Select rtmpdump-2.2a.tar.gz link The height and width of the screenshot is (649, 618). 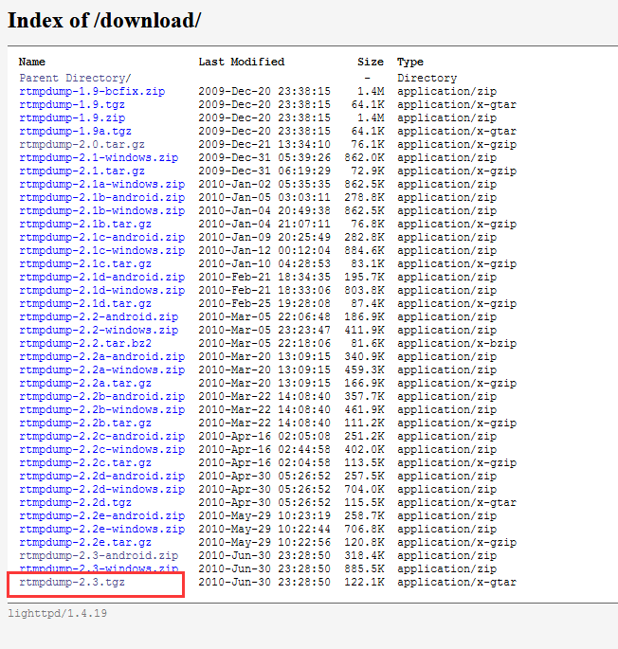click(x=85, y=383)
